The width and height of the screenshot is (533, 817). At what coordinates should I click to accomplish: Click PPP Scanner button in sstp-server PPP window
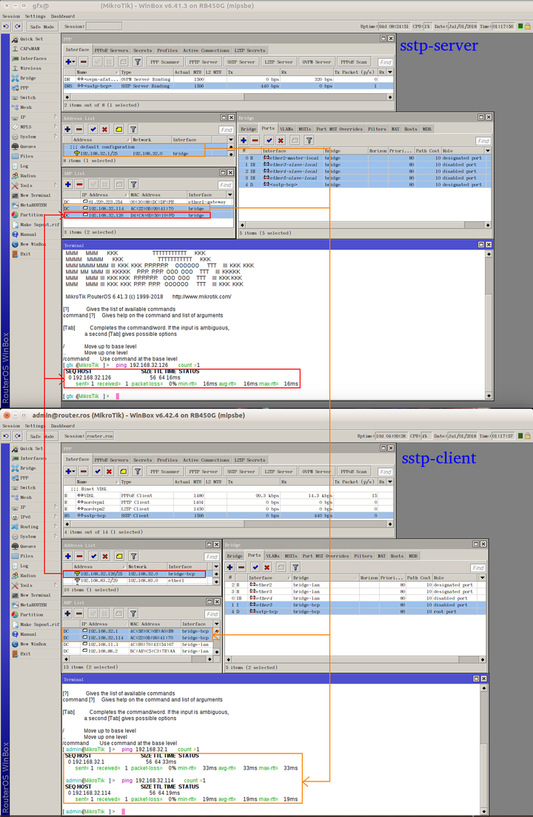pyautogui.click(x=165, y=61)
